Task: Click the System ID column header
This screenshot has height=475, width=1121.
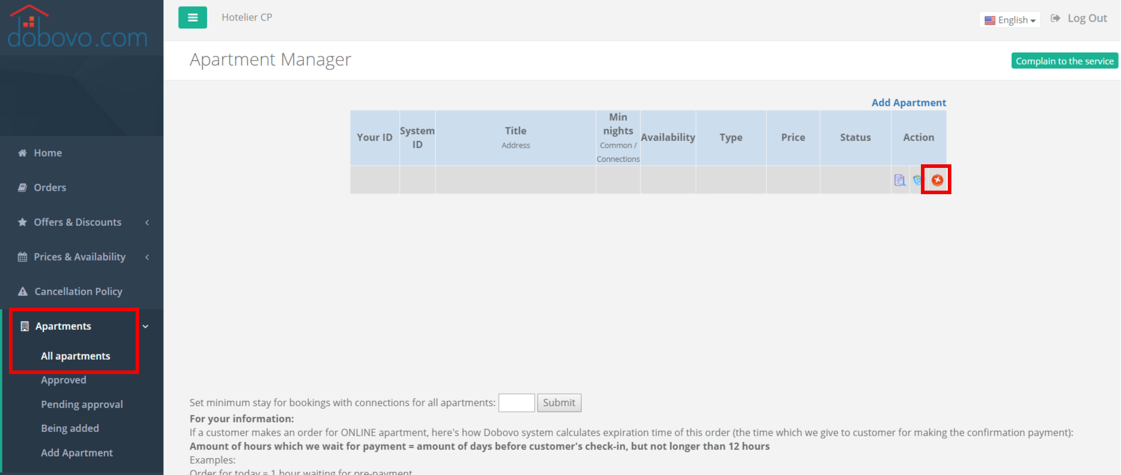Action: pyautogui.click(x=417, y=137)
